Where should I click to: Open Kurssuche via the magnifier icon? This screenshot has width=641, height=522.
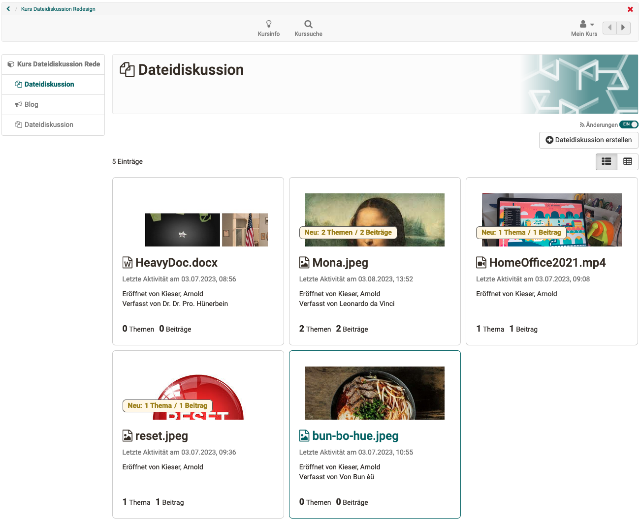coord(308,24)
